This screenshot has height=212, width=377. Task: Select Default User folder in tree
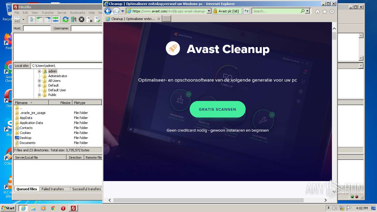tap(57, 90)
